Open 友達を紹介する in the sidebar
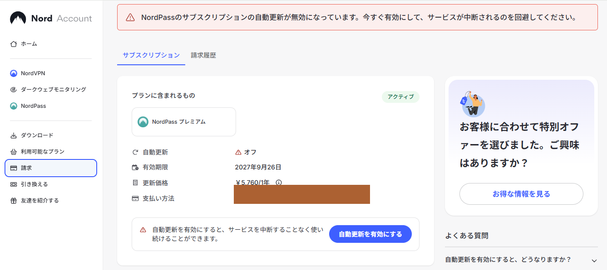607x270 pixels. (51, 201)
